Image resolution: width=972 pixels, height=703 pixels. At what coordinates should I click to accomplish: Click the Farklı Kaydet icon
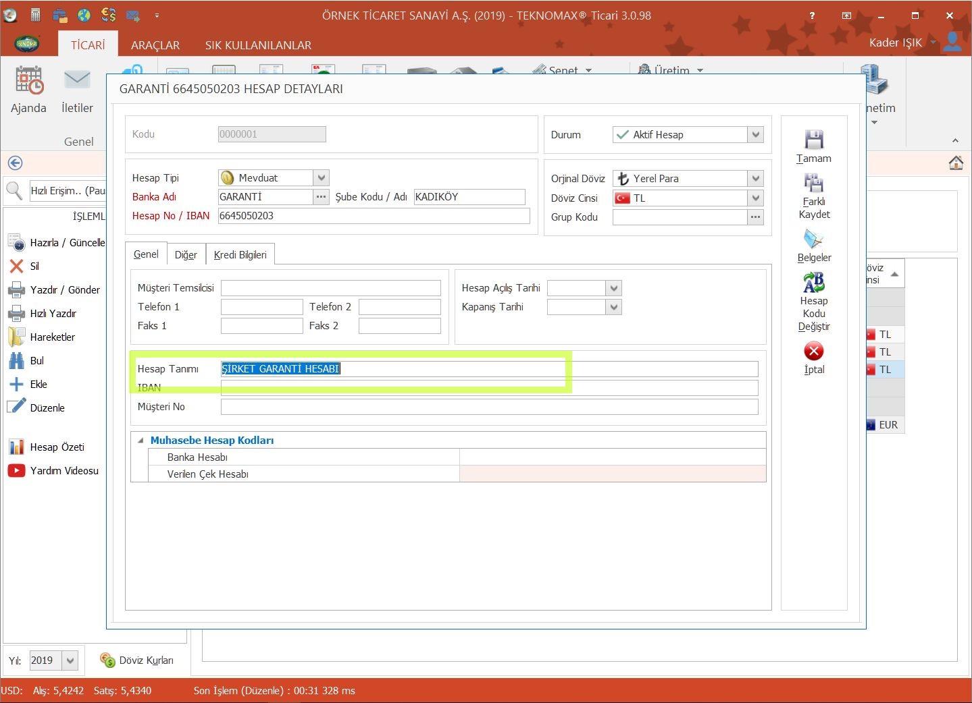click(814, 183)
